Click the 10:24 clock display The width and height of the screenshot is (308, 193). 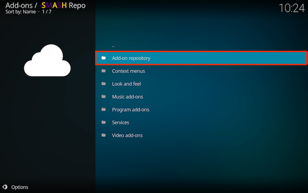click(292, 8)
